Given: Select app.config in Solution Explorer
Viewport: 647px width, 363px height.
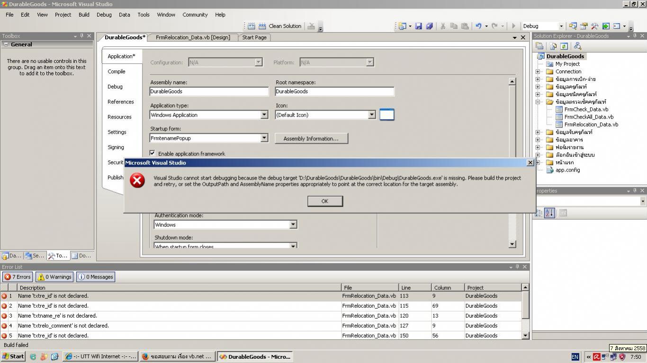Looking at the screenshot, I should pyautogui.click(x=567, y=170).
